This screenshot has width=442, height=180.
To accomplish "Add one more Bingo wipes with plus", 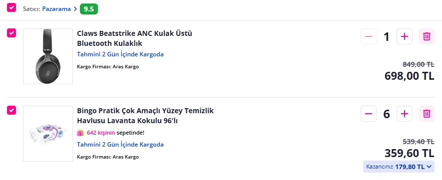I will pyautogui.click(x=405, y=114).
